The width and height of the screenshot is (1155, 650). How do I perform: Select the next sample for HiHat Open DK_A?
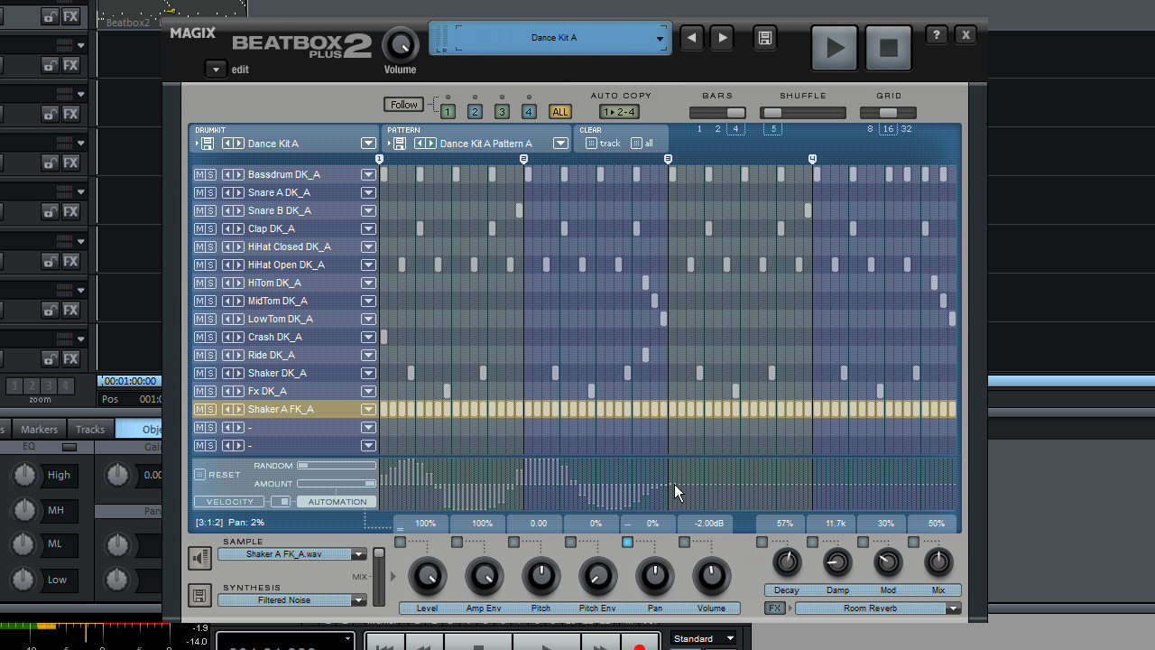[x=238, y=265]
